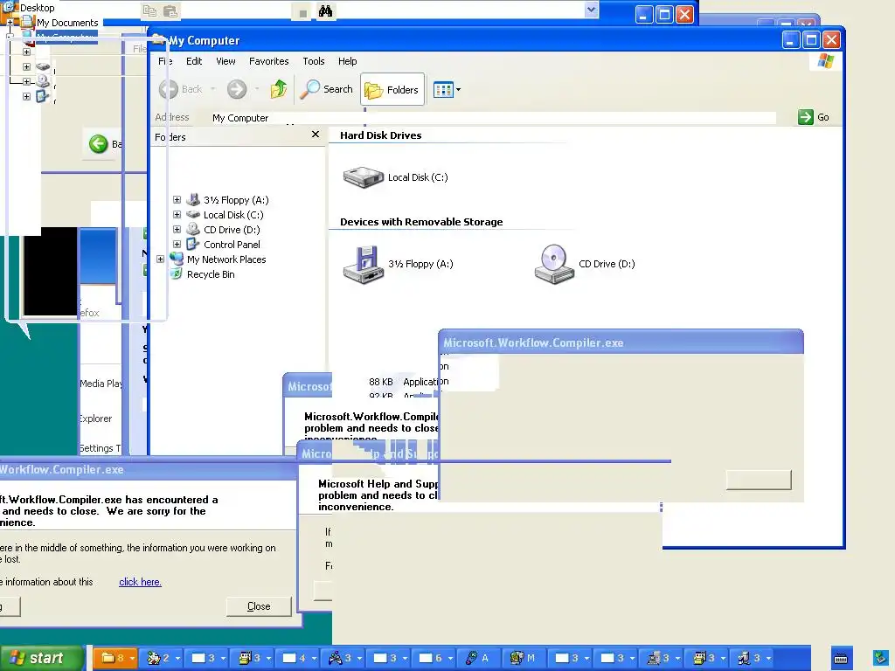Expand CD Drive (D:) in folder tree

[x=177, y=230]
